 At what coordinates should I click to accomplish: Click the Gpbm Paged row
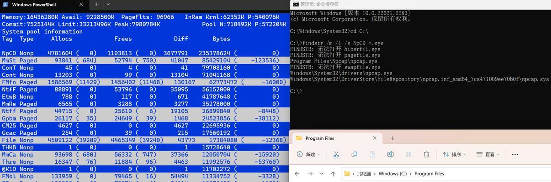pos(145,119)
